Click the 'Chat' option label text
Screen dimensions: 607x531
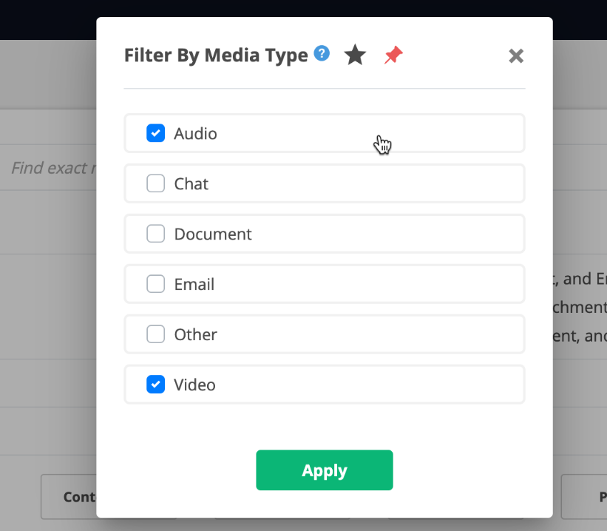click(191, 184)
